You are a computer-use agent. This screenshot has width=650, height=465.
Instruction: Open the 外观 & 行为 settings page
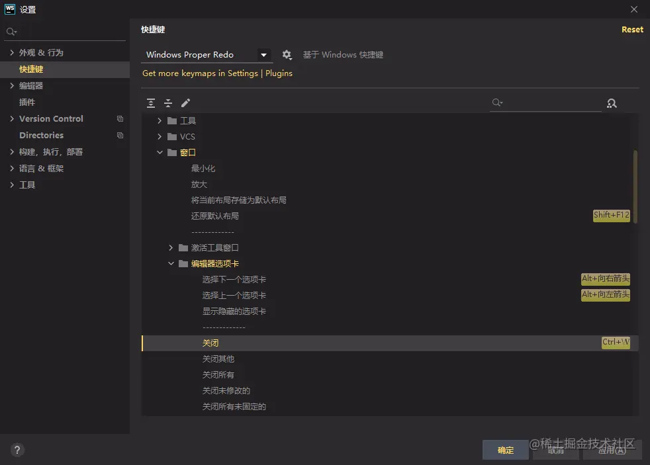(41, 53)
